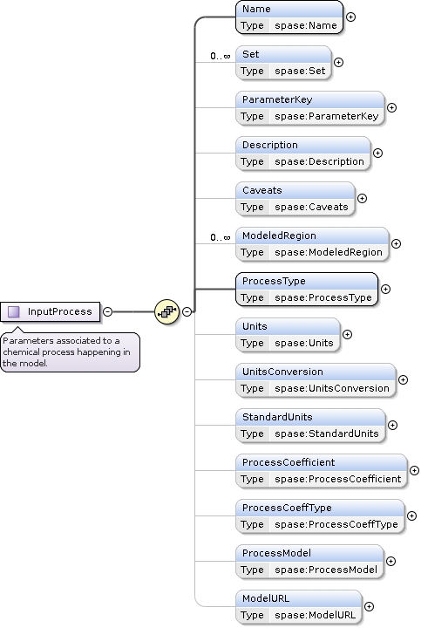Screen dimensions: 421x628
Task: Expand the ModeledRegion plus icon
Action: 396,243
